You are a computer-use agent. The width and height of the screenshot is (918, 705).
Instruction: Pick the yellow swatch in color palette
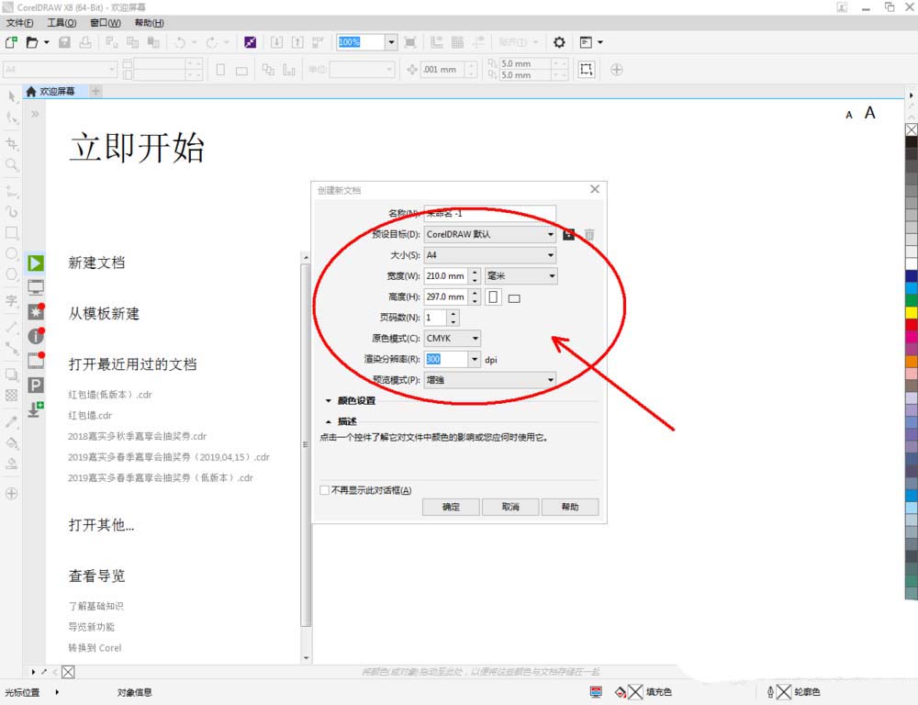pyautogui.click(x=912, y=312)
